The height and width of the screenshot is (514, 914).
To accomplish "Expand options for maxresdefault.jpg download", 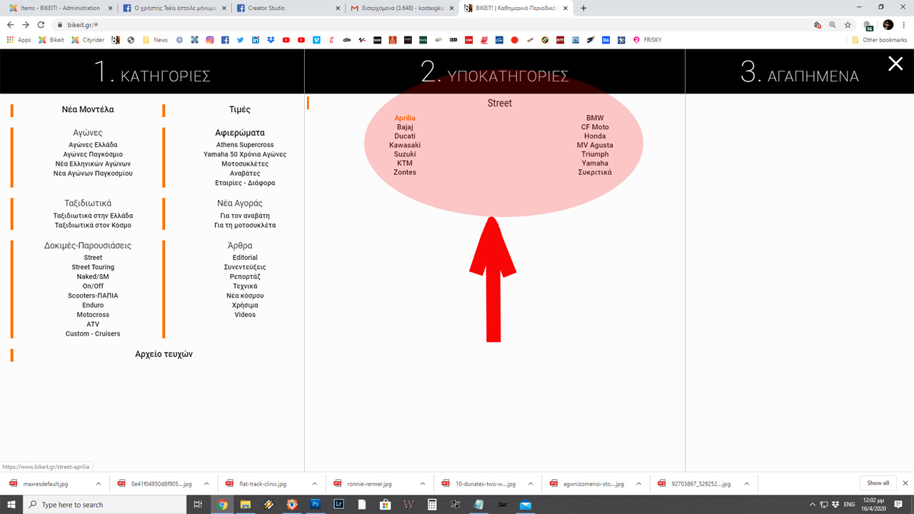I will [99, 483].
